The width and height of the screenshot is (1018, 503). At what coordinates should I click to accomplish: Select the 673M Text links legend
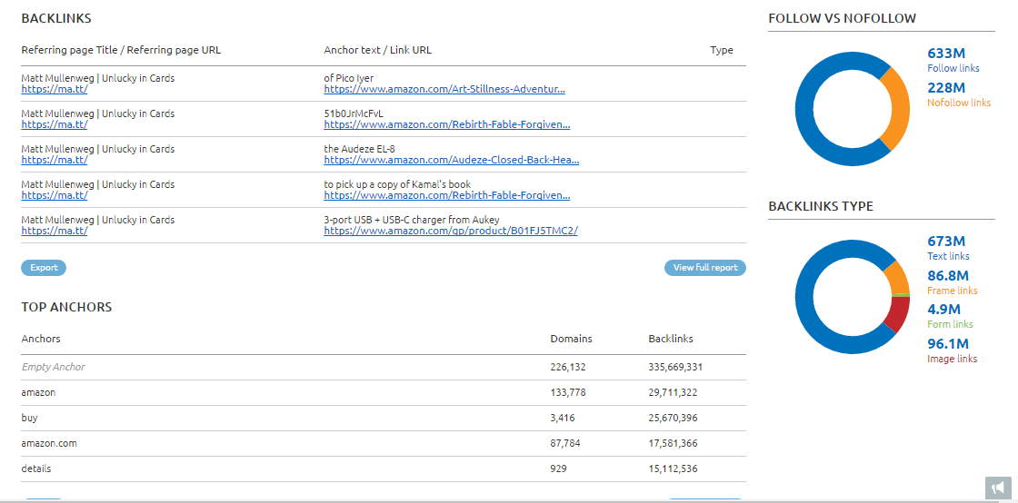(949, 248)
